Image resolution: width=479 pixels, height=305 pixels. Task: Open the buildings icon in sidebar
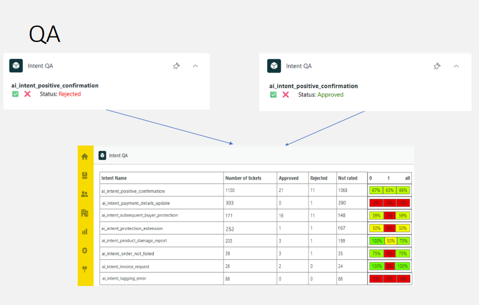point(84,213)
